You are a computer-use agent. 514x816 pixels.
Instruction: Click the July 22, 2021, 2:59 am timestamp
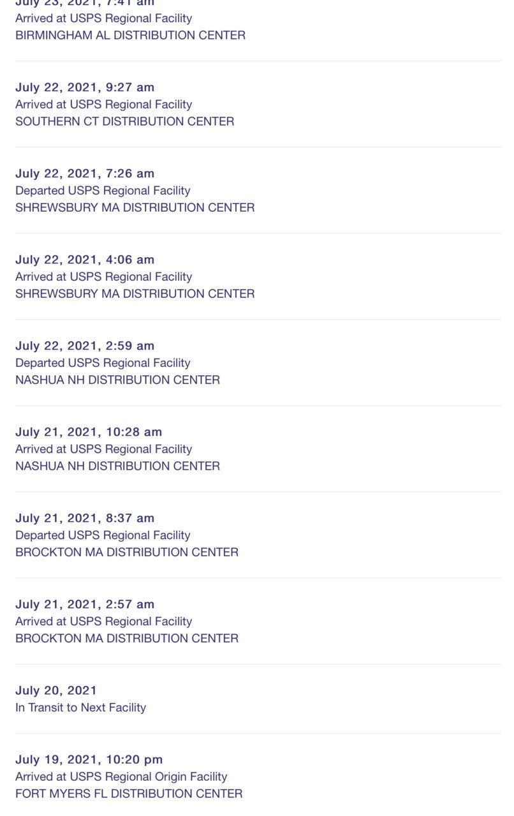(85, 345)
